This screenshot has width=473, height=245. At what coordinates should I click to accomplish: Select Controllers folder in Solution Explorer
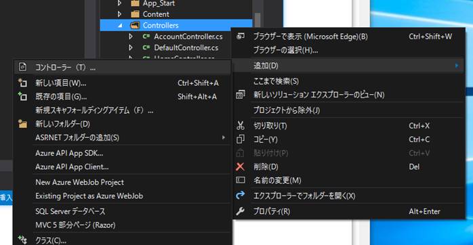click(x=176, y=25)
